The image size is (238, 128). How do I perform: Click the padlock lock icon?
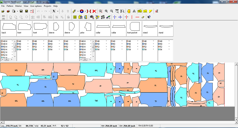[68, 17]
